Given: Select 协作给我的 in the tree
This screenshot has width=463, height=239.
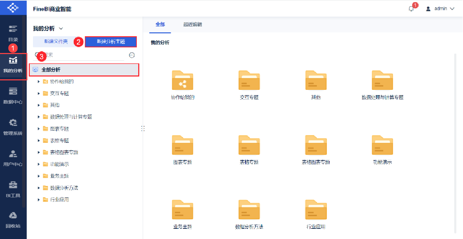Looking at the screenshot, I should 62,82.
